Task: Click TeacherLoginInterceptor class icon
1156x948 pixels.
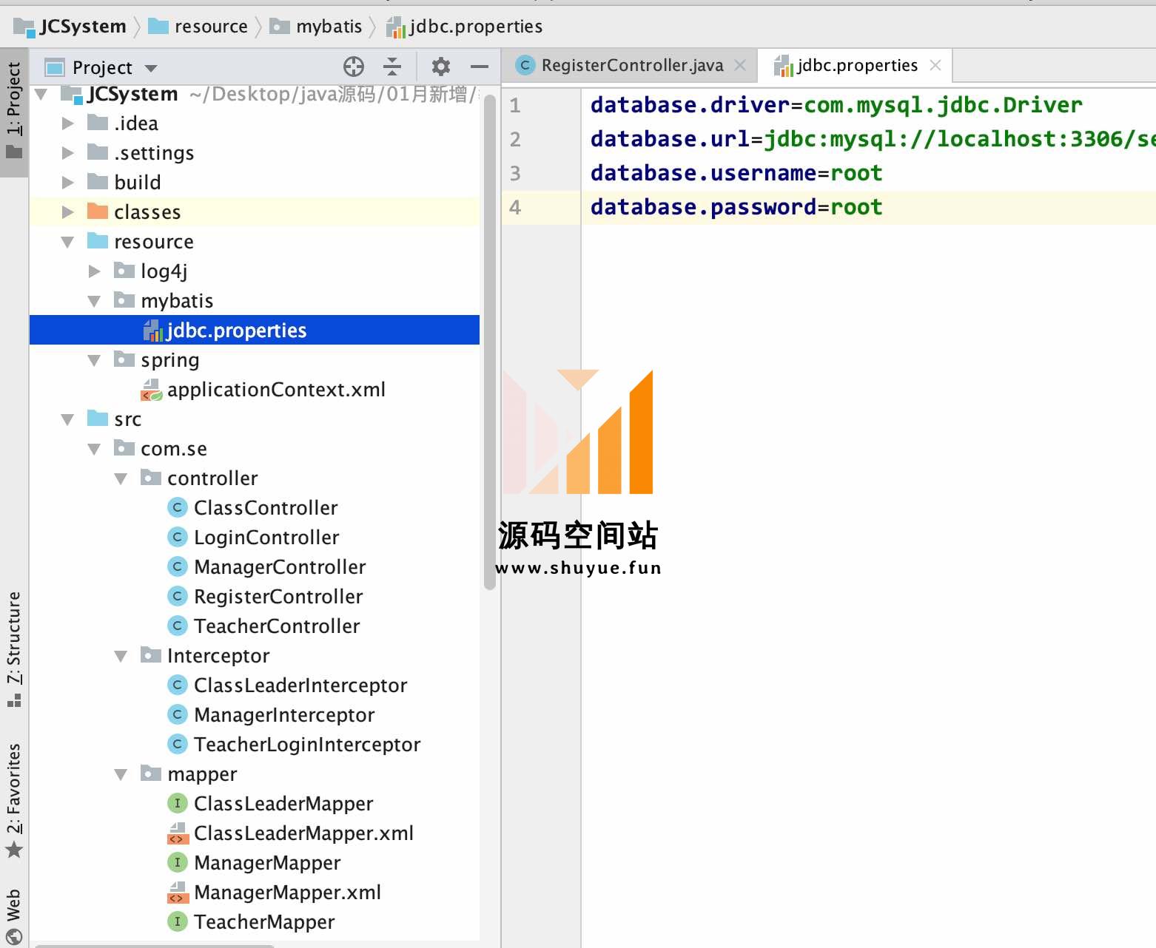Action: (177, 744)
